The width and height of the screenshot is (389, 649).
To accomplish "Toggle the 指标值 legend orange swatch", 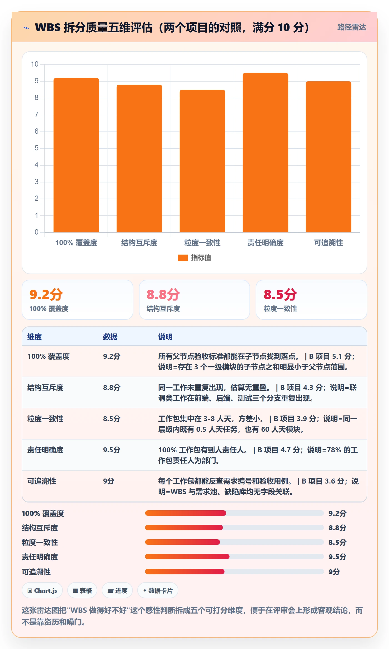I will pyautogui.click(x=183, y=258).
